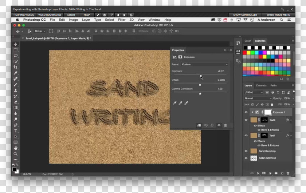Toggle adjustment visibility eye in Properties panel
This screenshot has height=193, width=306.
click(x=219, y=125)
